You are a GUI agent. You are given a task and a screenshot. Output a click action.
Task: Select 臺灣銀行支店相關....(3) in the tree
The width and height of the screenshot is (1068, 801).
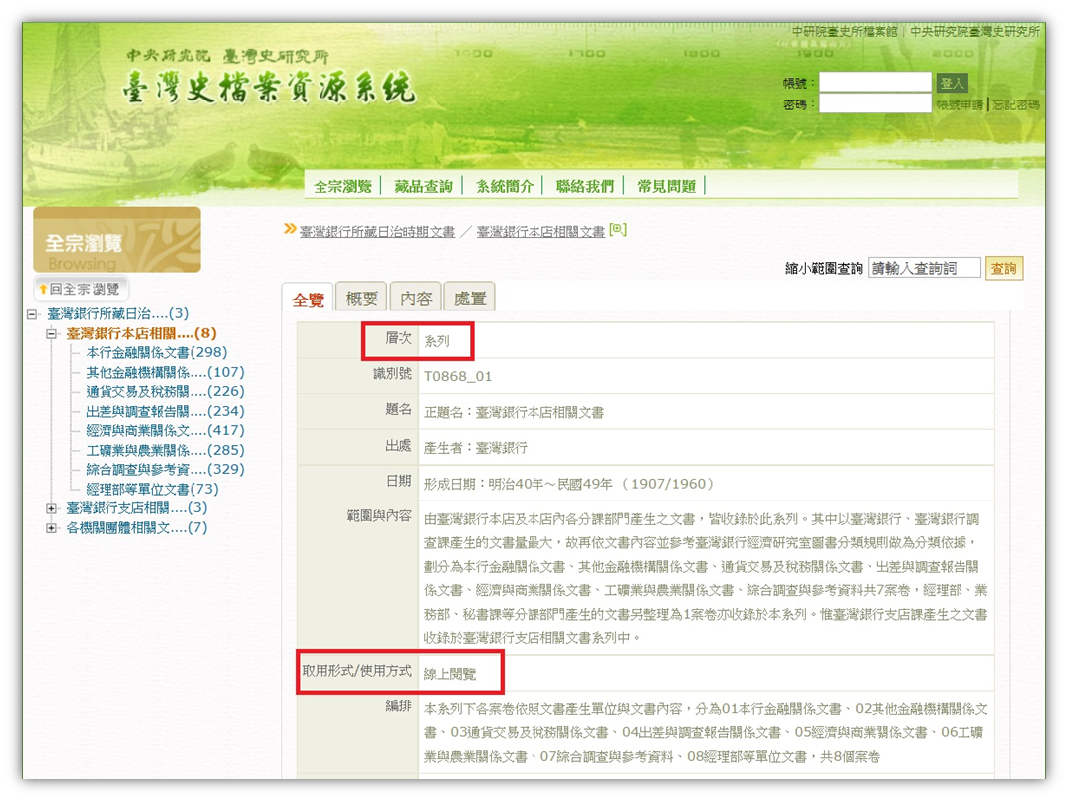tap(136, 508)
